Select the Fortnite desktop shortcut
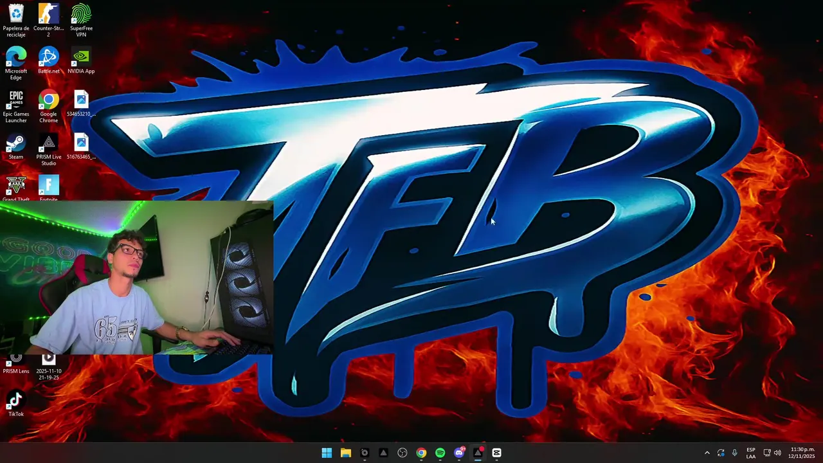The height and width of the screenshot is (463, 823). coord(48,188)
